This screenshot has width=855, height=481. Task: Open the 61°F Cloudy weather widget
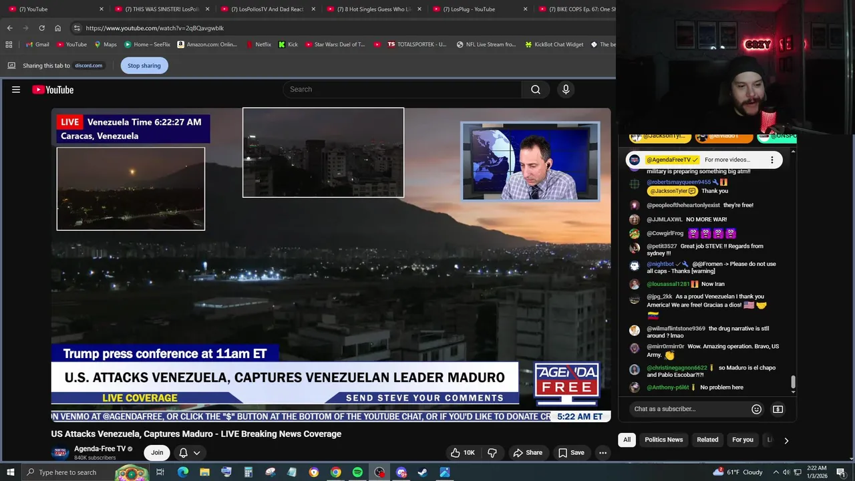(x=737, y=472)
